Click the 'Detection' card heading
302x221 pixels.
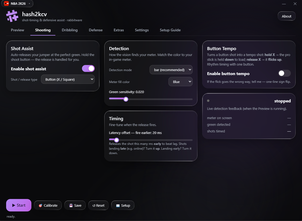pos(119,49)
